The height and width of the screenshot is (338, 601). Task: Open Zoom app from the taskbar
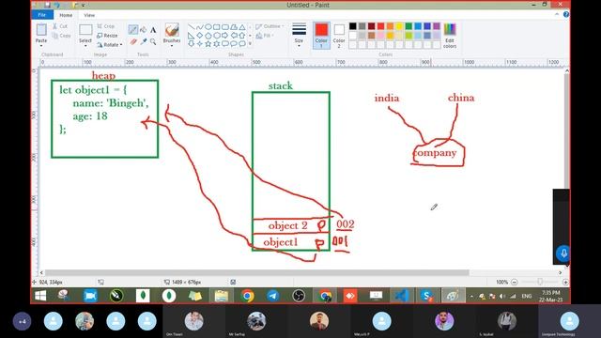(90, 296)
